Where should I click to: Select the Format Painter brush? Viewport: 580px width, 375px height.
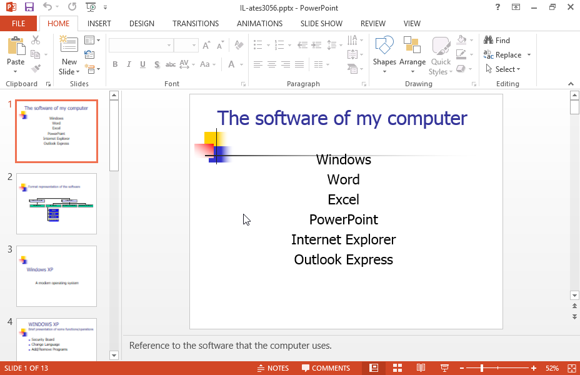coord(36,69)
